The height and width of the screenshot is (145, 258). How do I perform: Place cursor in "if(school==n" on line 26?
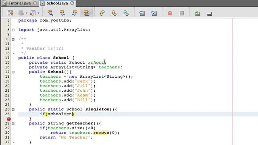pos(56,114)
